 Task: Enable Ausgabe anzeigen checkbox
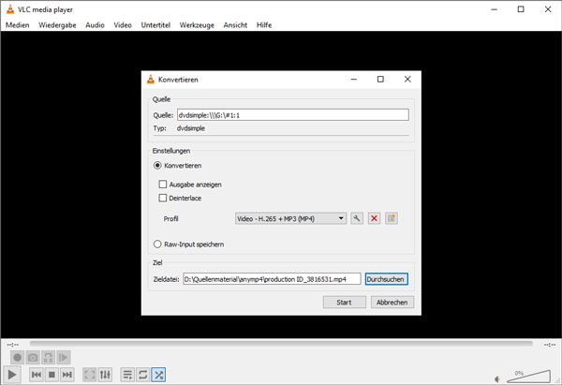163,185
